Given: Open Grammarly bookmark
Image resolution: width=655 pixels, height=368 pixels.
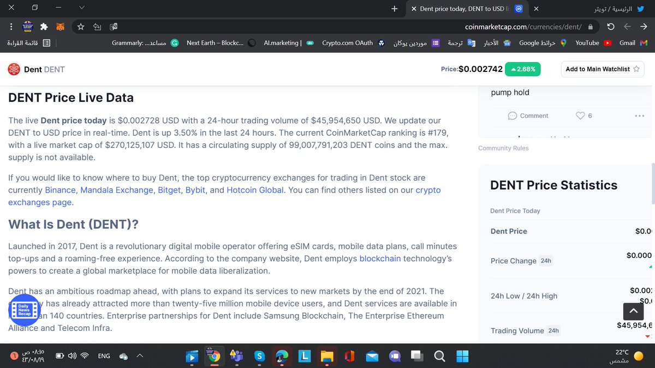Looking at the screenshot, I should pyautogui.click(x=145, y=43).
